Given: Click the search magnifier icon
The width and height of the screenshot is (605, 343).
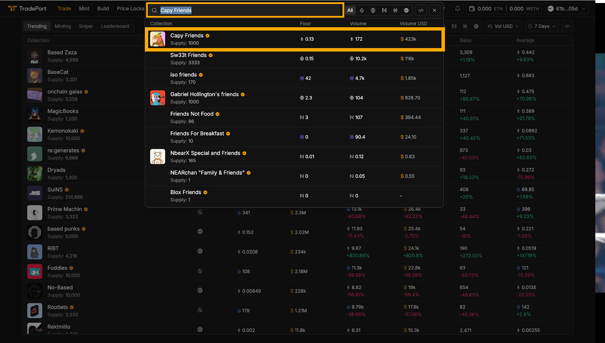Looking at the screenshot, I should (154, 10).
